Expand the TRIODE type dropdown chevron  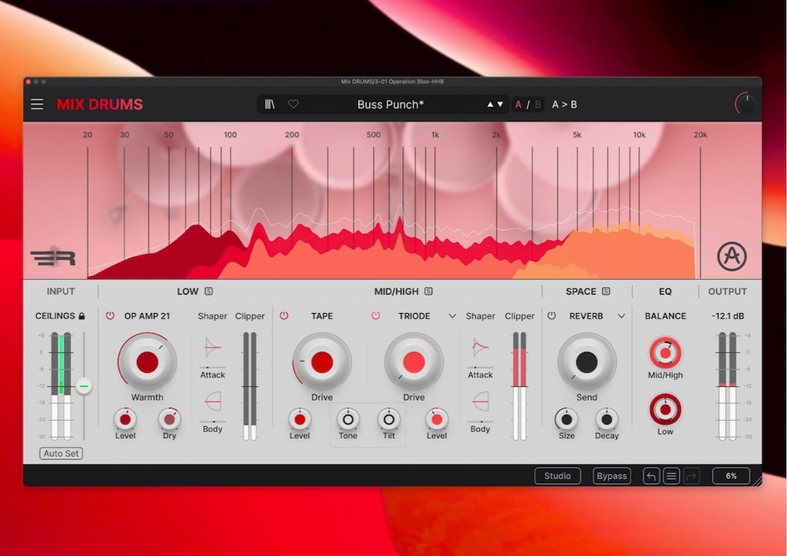[x=453, y=316]
